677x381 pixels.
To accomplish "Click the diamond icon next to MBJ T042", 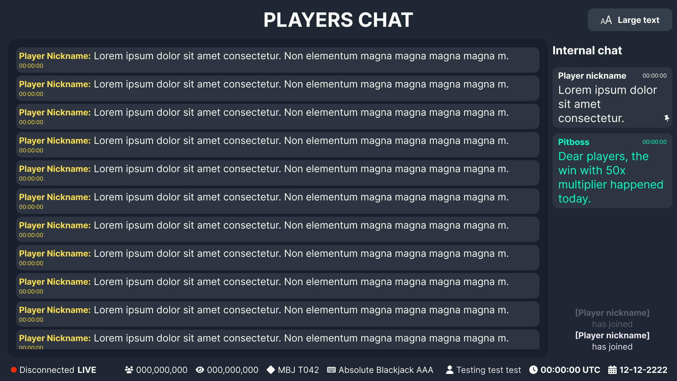I will (270, 370).
